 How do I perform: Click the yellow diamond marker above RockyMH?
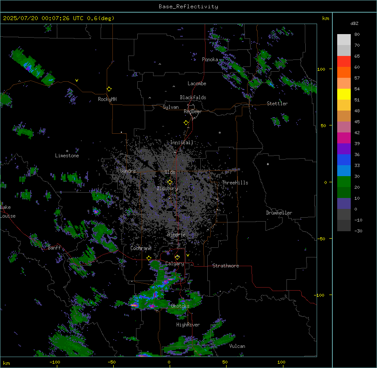pos(109,89)
